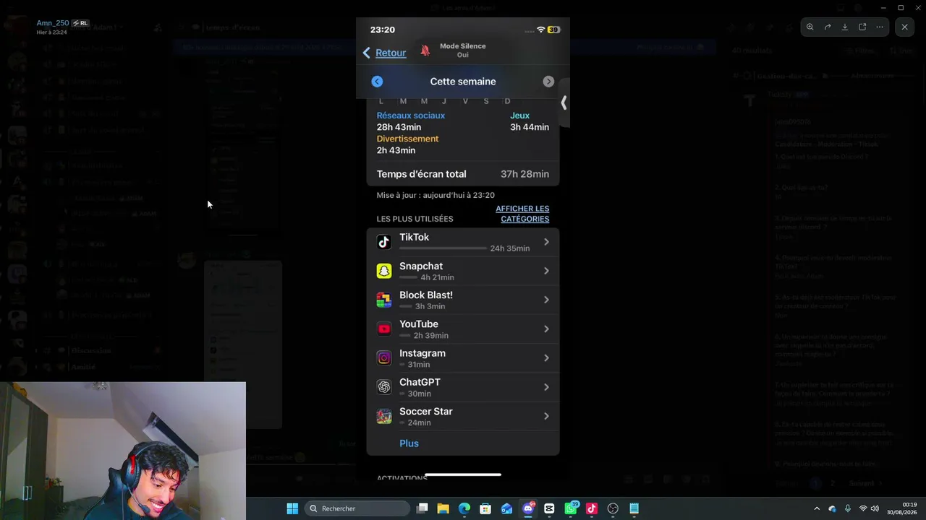Open the Windows Start menu
This screenshot has height=520, width=926.
click(x=292, y=508)
